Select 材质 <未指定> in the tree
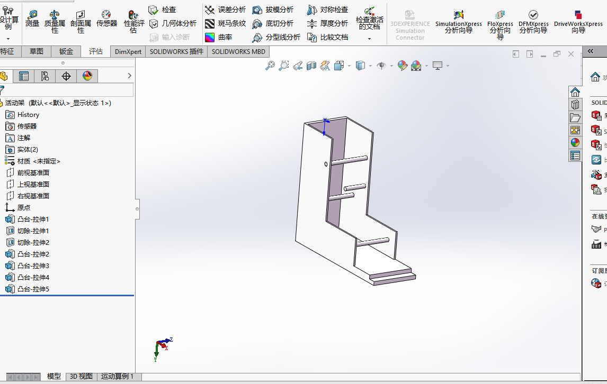The image size is (607, 384). pyautogui.click(x=32, y=161)
